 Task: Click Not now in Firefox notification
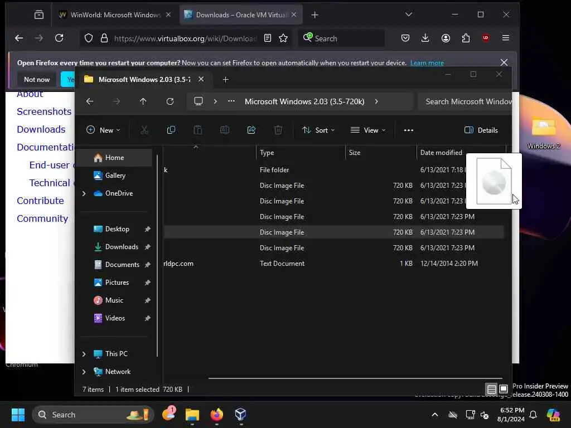36,79
